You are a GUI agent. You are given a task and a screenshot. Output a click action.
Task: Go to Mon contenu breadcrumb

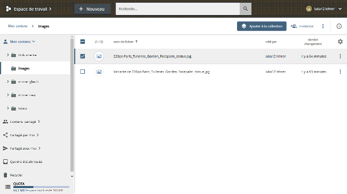pyautogui.click(x=18, y=26)
